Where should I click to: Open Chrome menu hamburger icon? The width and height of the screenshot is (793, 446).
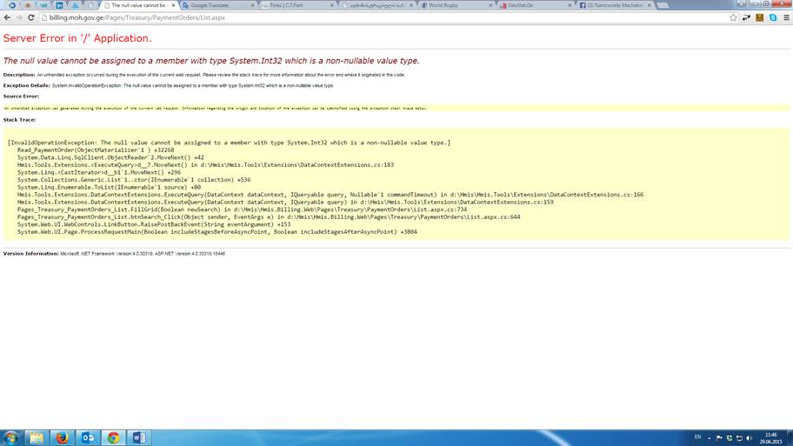pyautogui.click(x=785, y=17)
